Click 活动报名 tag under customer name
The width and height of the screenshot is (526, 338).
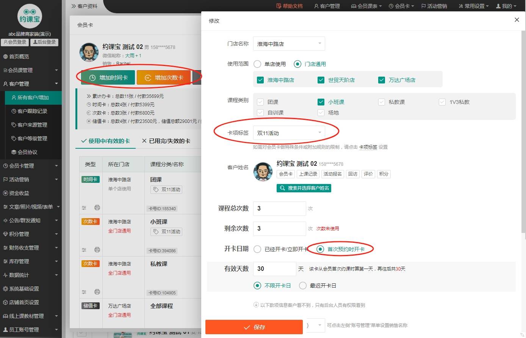(x=333, y=174)
